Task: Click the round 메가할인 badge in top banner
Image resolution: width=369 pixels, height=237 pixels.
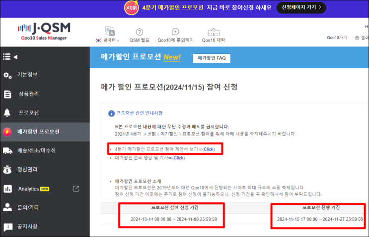Action: pos(131,8)
